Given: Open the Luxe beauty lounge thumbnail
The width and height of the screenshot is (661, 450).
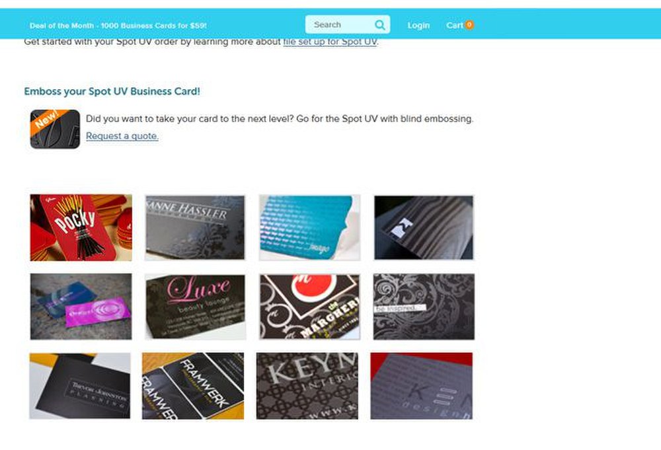Looking at the screenshot, I should point(195,307).
